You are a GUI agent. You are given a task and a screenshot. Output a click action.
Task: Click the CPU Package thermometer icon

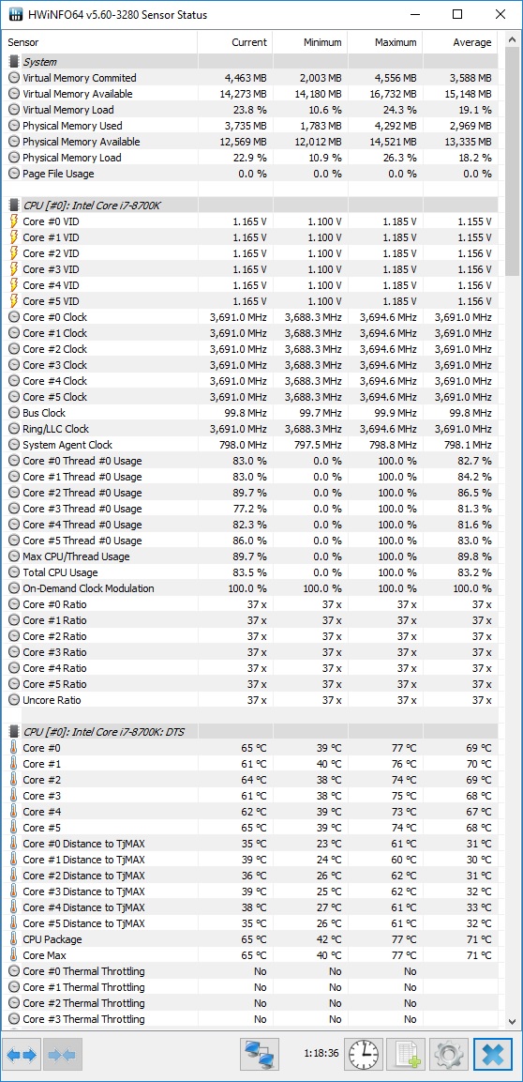pos(14,939)
